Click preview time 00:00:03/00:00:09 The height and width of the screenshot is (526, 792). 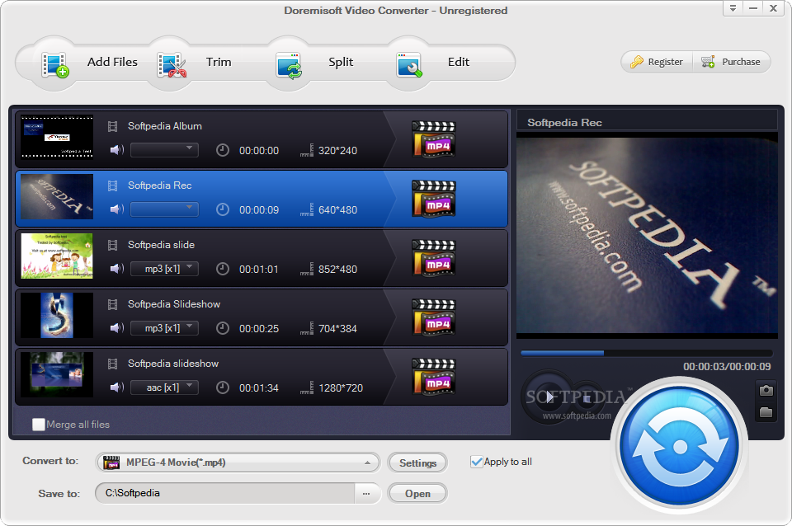coord(727,367)
